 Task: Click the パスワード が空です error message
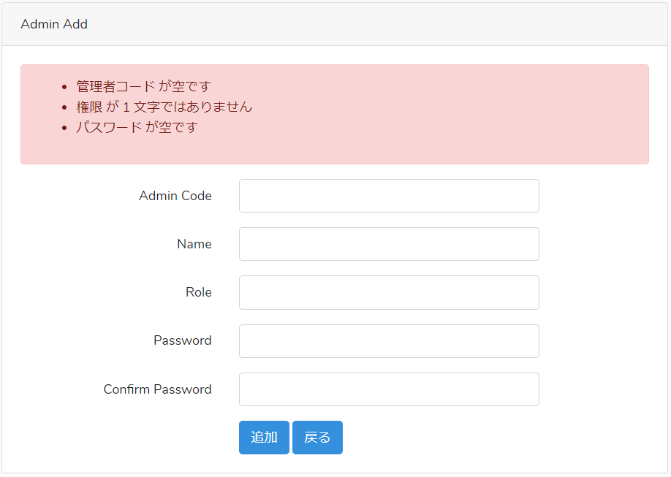(x=137, y=127)
